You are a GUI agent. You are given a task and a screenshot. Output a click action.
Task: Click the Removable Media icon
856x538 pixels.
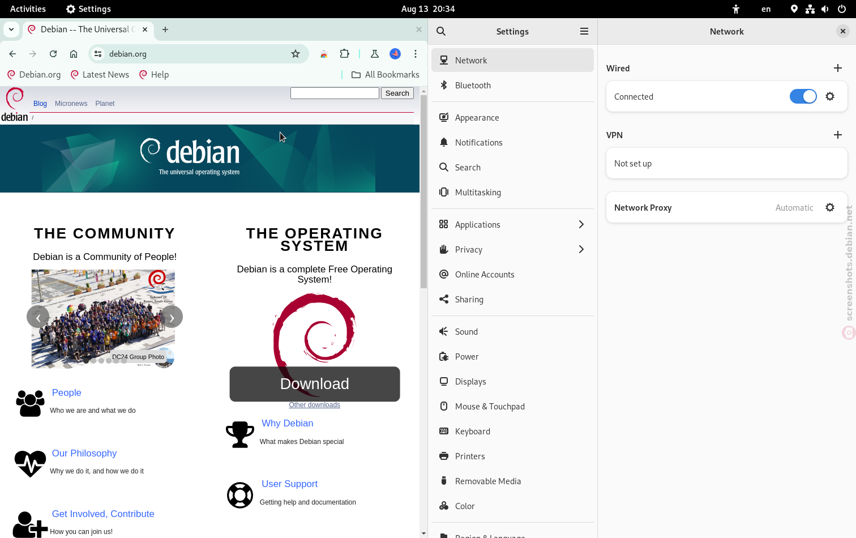444,481
